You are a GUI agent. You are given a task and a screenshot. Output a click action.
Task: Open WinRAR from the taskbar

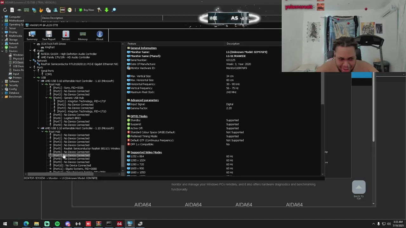[x=99, y=224]
